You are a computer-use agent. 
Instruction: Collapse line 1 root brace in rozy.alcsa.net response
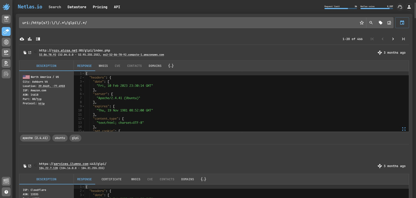83,73
